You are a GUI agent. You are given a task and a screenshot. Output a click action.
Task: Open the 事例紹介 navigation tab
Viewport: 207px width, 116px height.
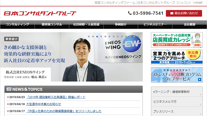[121, 24]
